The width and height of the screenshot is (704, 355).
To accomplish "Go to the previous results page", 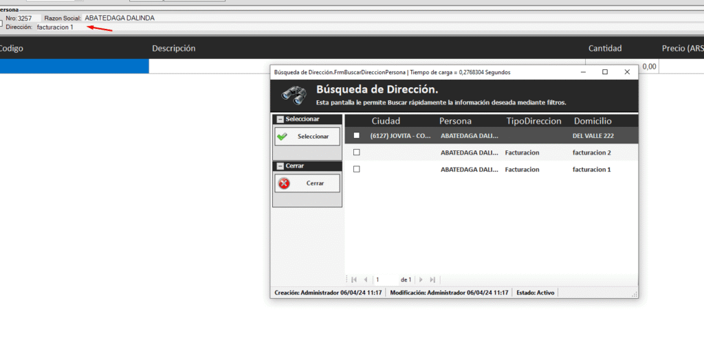I will click(x=366, y=279).
